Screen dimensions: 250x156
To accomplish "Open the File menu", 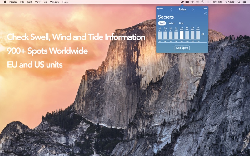I will [x=22, y=2].
